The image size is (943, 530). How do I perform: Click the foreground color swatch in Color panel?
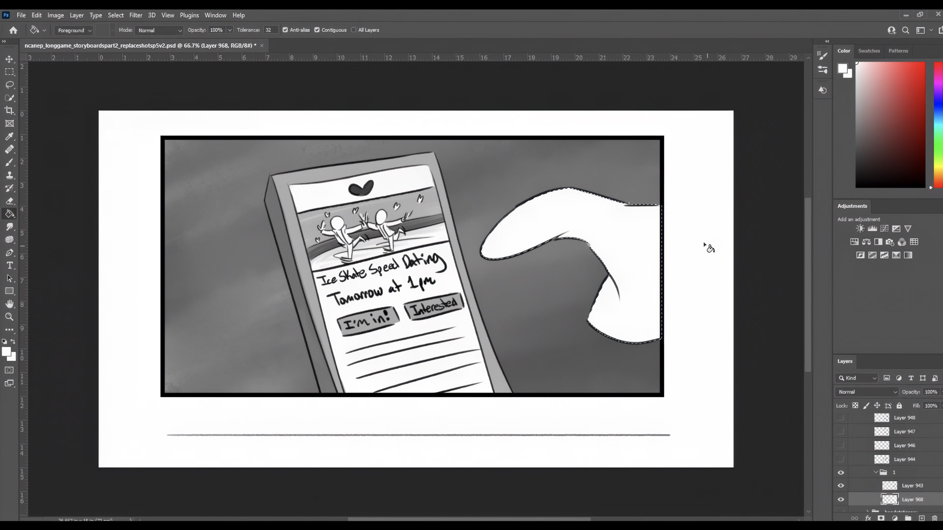coord(843,69)
